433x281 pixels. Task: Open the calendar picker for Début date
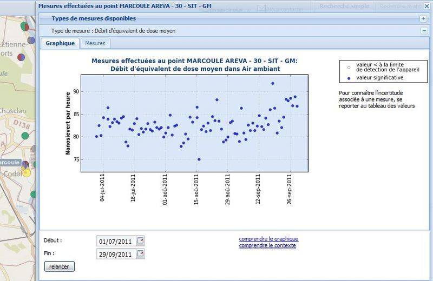140,240
